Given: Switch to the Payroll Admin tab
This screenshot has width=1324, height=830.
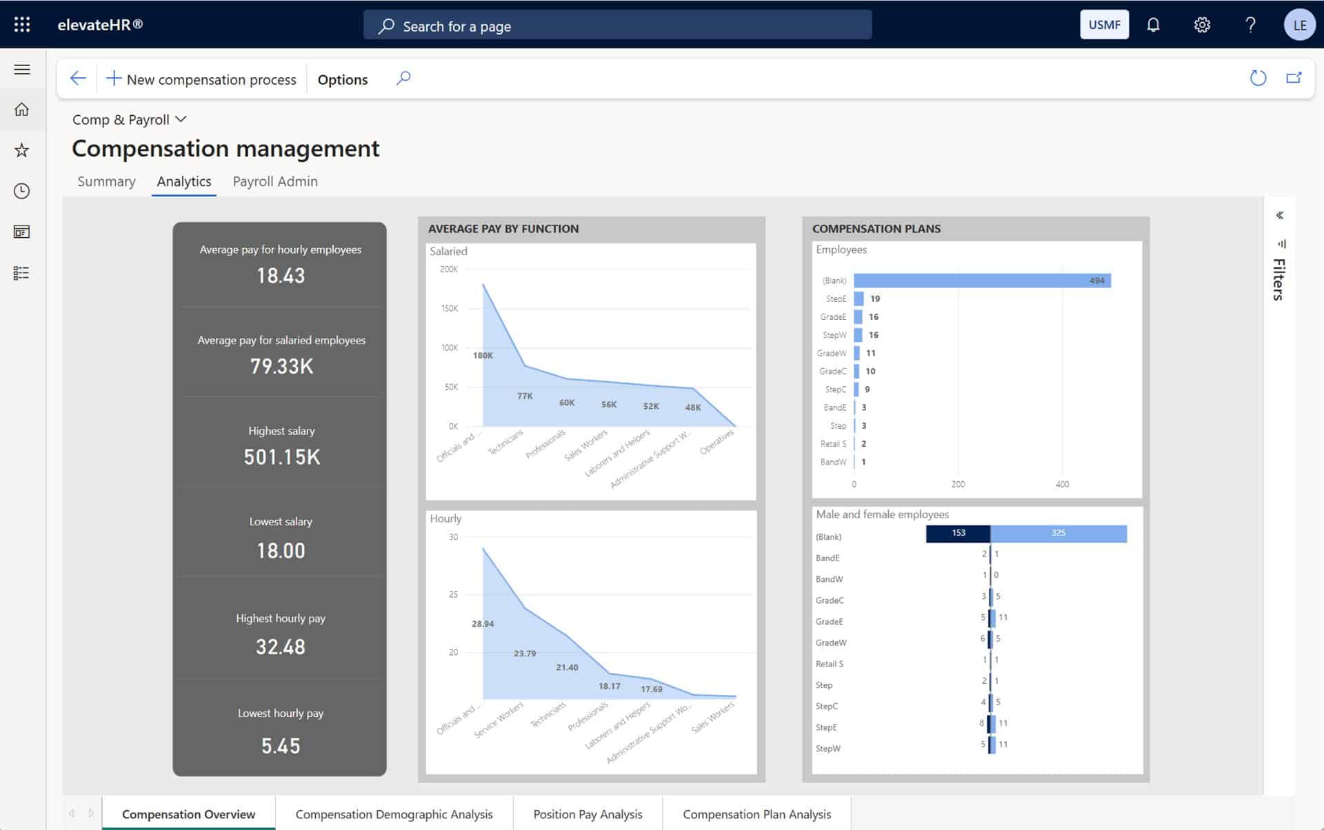Looking at the screenshot, I should coord(275,181).
